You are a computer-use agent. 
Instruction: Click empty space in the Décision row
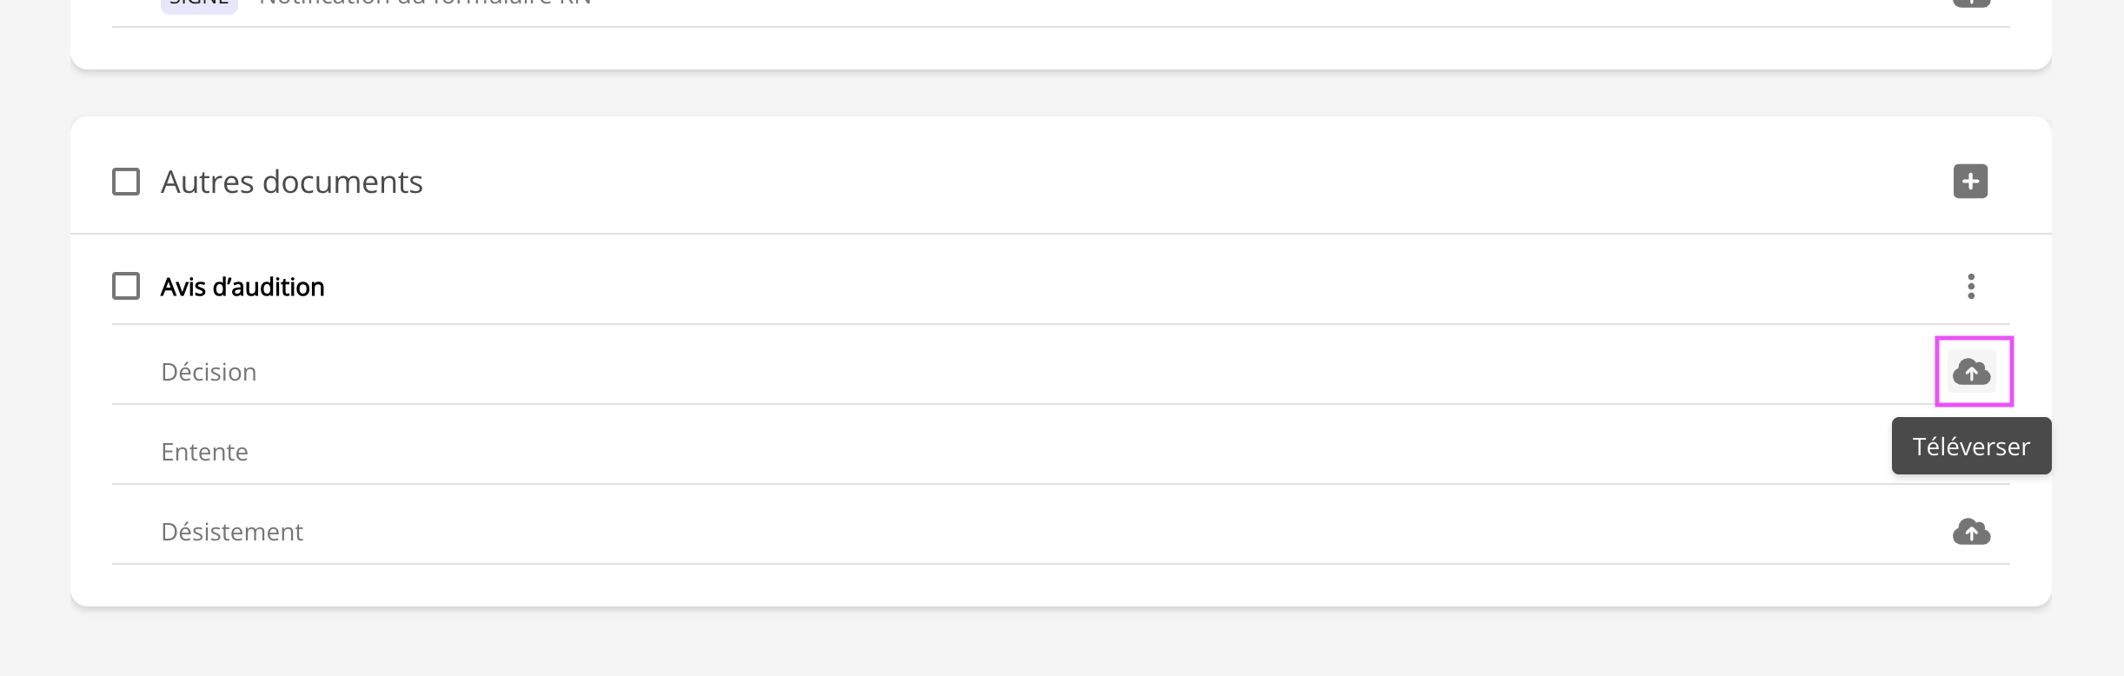coord(1043,372)
